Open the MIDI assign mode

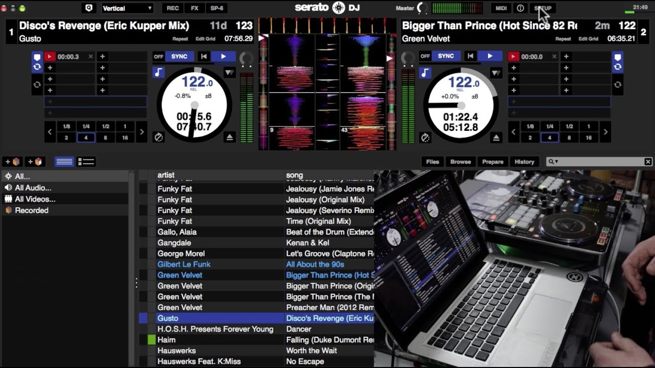tap(501, 8)
